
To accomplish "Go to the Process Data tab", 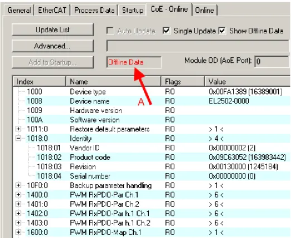I will (x=94, y=10).
